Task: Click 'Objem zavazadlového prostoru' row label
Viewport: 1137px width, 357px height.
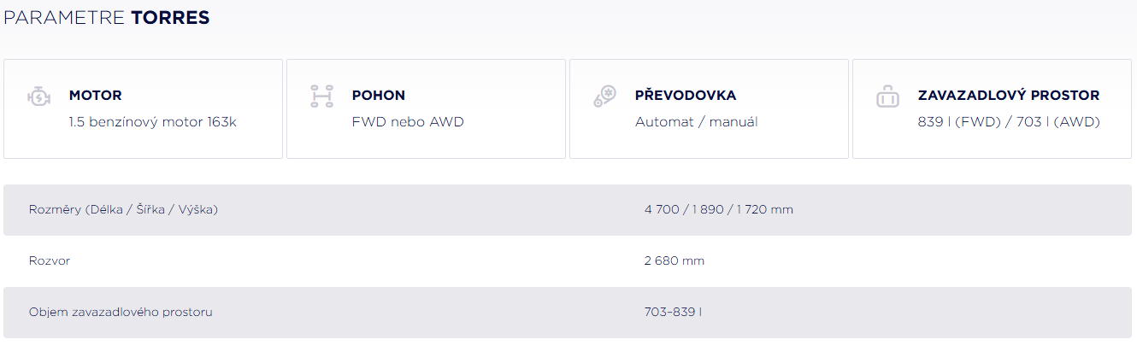Action: (121, 312)
